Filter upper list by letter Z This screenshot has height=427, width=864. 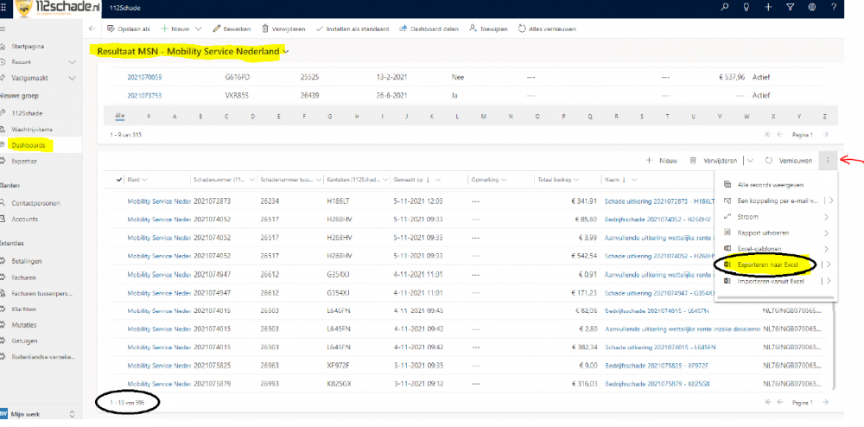[824, 116]
